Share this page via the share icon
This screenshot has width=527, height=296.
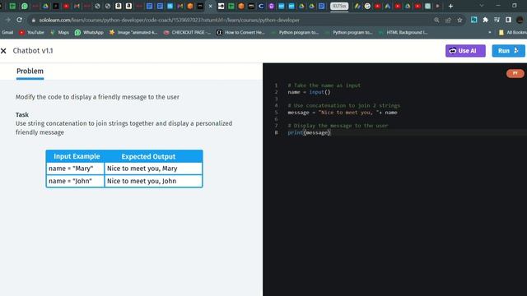[448, 20]
